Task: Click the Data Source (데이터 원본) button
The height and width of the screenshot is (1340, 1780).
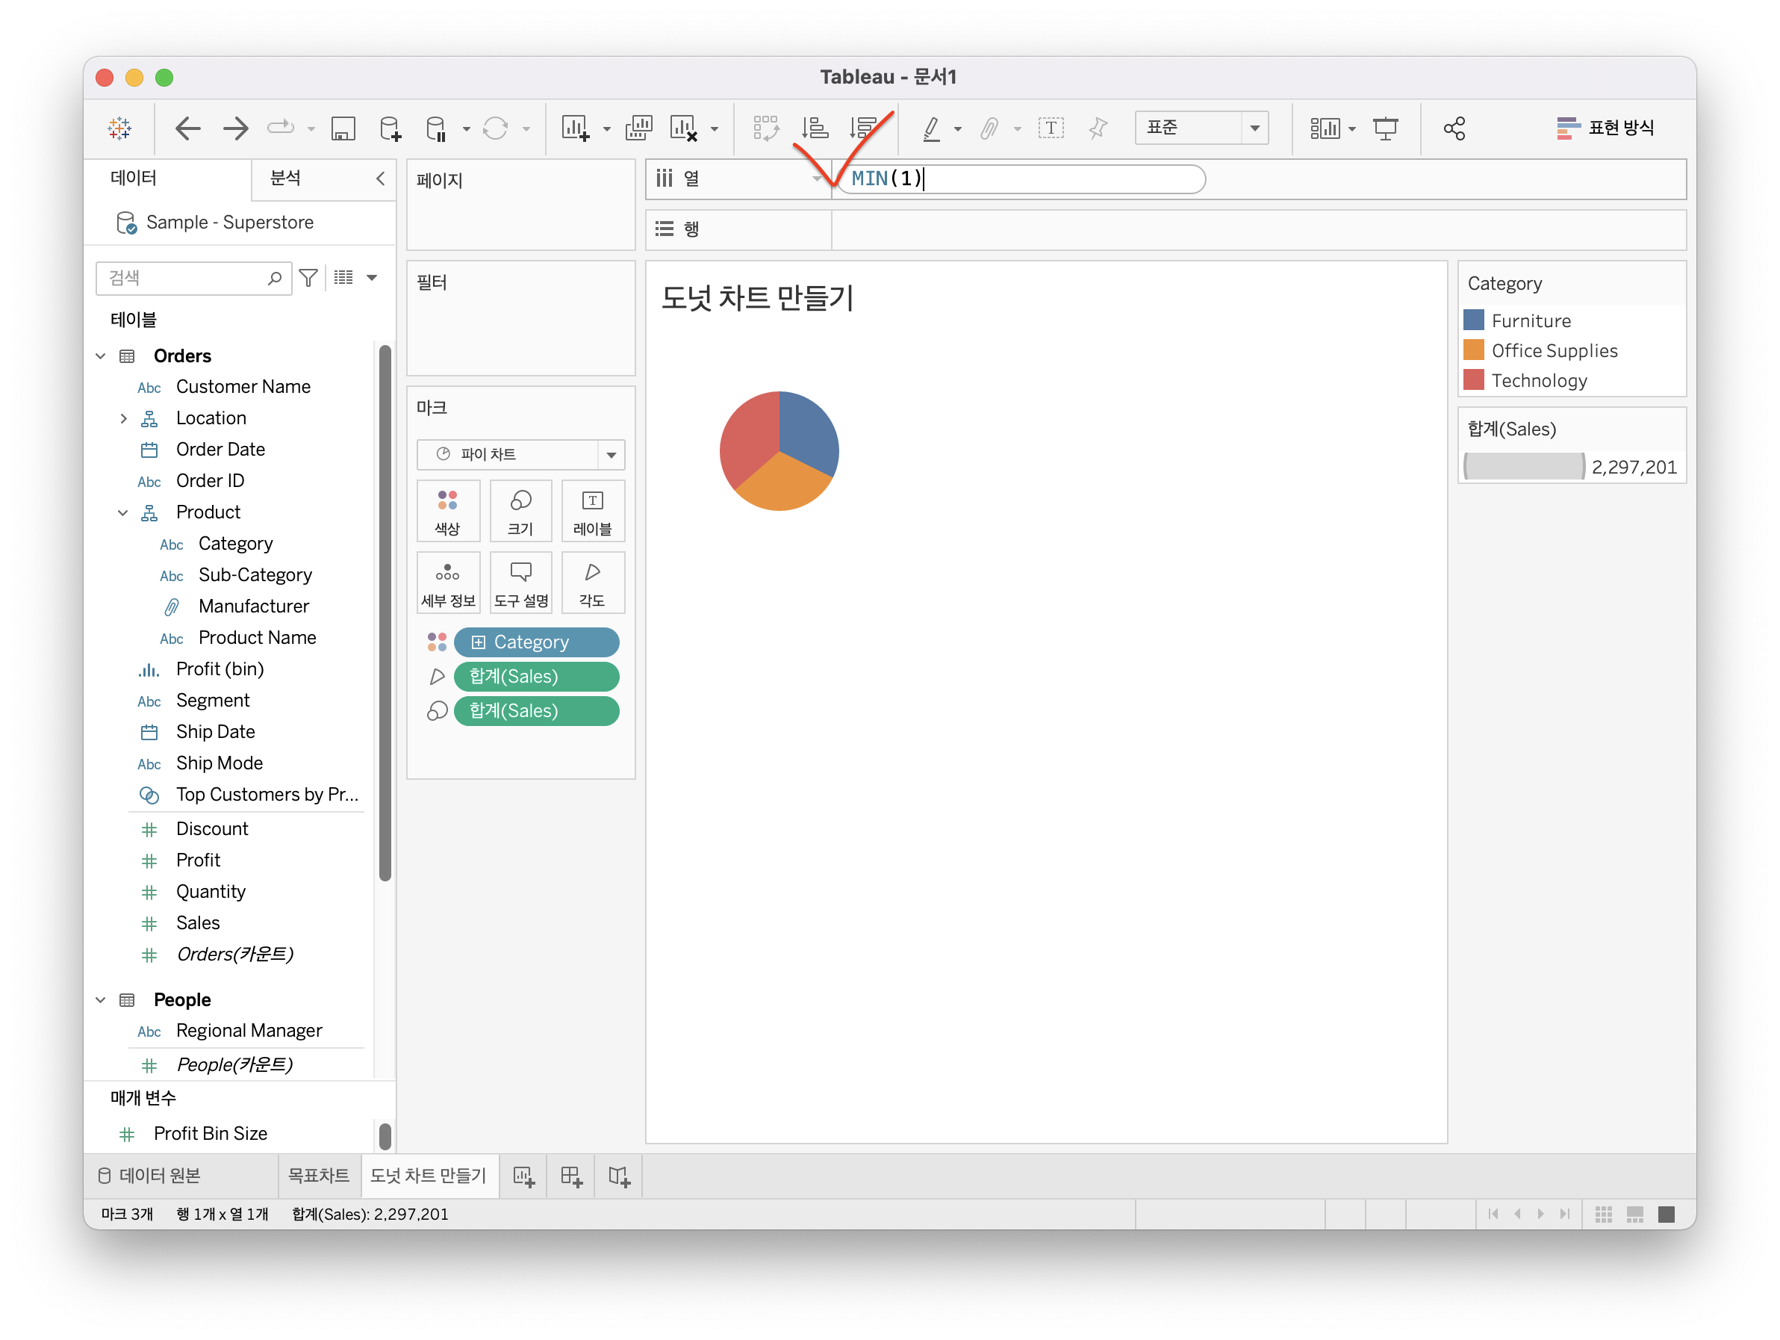Action: [151, 1176]
